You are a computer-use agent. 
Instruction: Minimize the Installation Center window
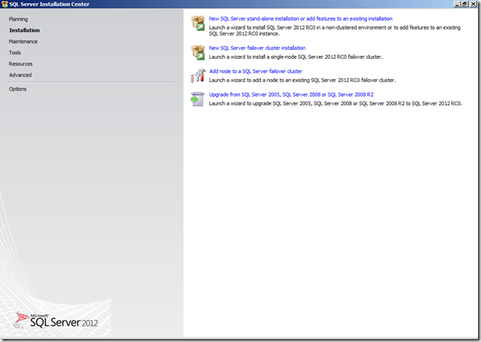point(457,4)
